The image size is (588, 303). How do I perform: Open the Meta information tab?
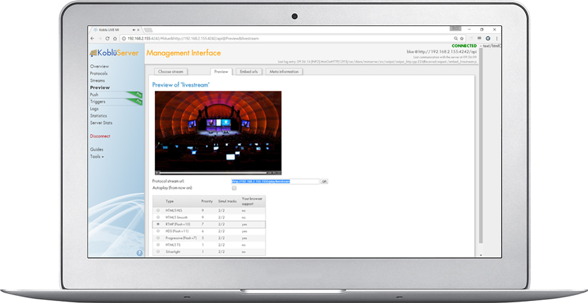pos(284,72)
